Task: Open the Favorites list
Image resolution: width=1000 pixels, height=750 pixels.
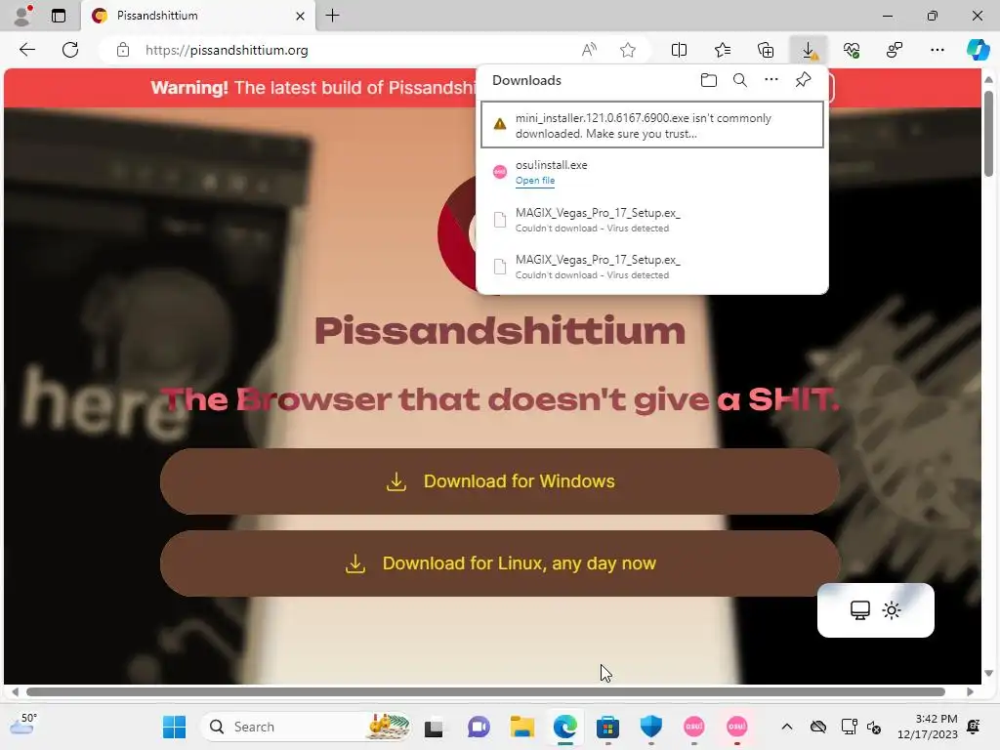Action: 723,50
